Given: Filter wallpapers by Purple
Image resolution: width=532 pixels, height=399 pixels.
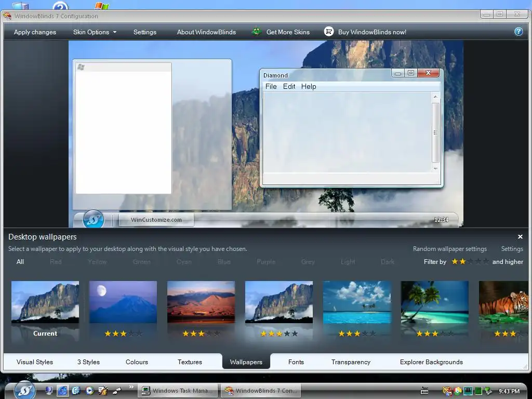Looking at the screenshot, I should [x=266, y=262].
